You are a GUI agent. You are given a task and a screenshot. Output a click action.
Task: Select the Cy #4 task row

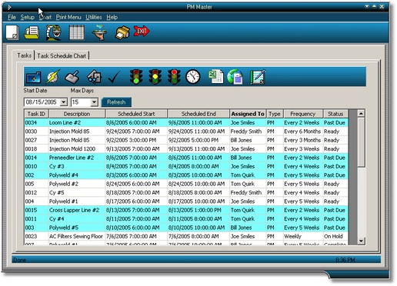pyautogui.click(x=186, y=219)
